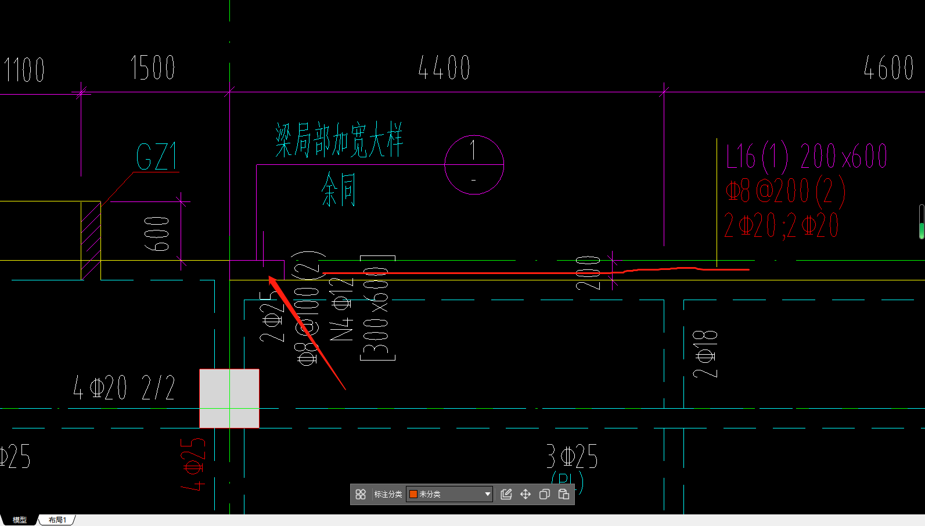Image resolution: width=925 pixels, height=526 pixels.
Task: Select the 4Φ20 2/2 rebar annotation
Action: tap(124, 387)
